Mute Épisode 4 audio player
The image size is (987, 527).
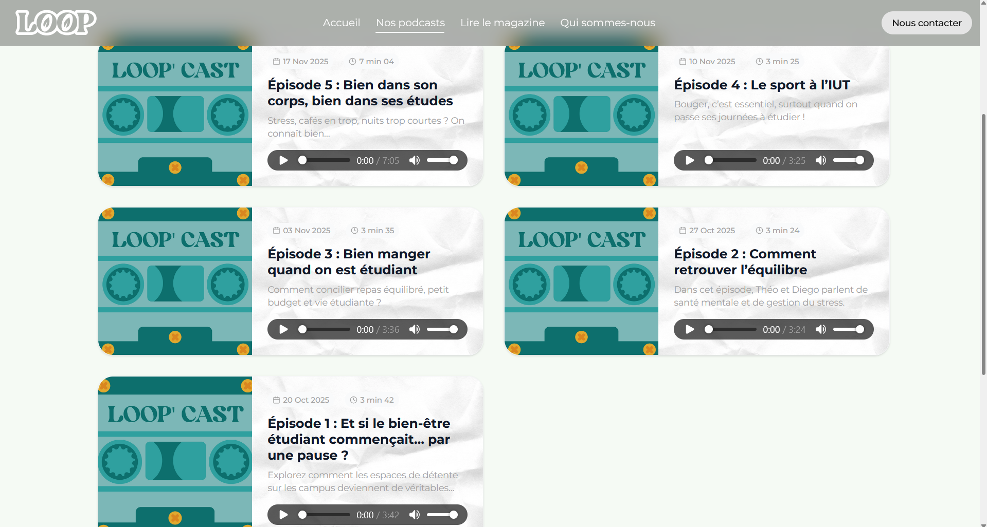(821, 160)
